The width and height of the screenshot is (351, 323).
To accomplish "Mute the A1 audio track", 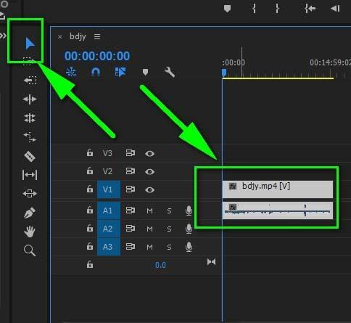I will pos(149,210).
